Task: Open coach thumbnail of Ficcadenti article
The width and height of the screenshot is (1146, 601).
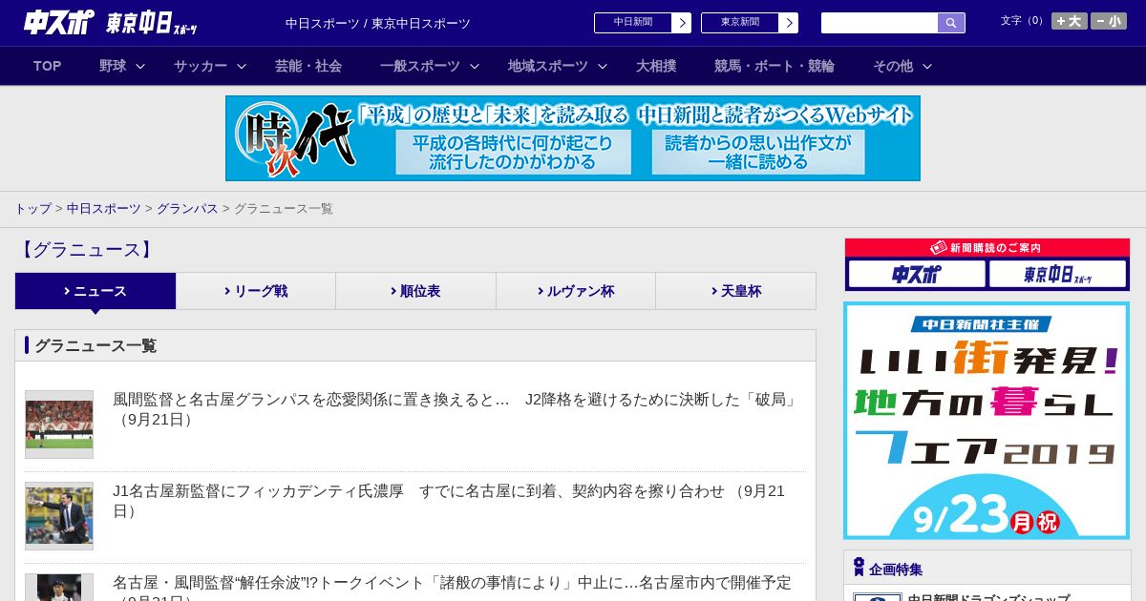Action: 59,516
